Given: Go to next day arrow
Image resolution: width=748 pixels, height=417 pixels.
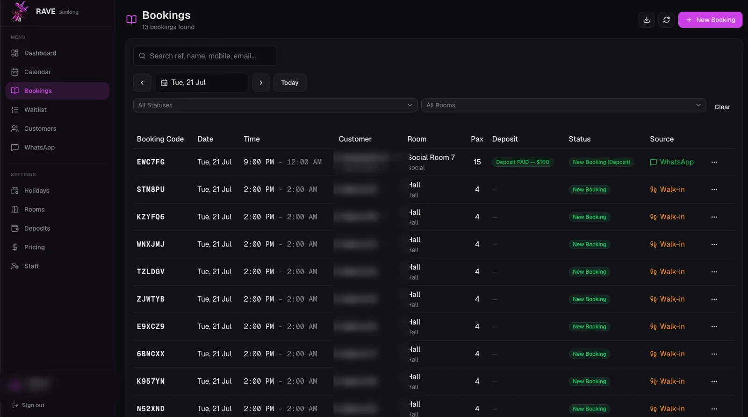Looking at the screenshot, I should 261,83.
